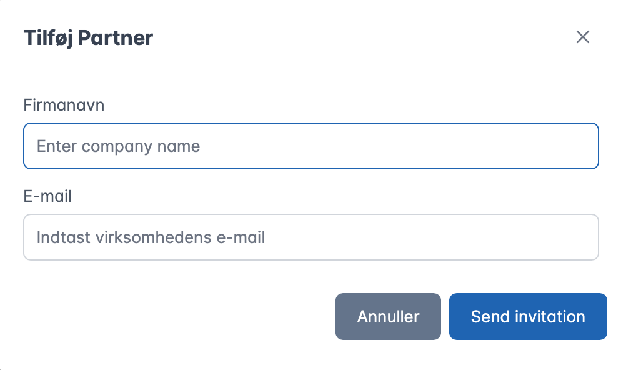Image resolution: width=621 pixels, height=370 pixels.
Task: Click the Tilføj Partner dialog title
Action: point(88,38)
